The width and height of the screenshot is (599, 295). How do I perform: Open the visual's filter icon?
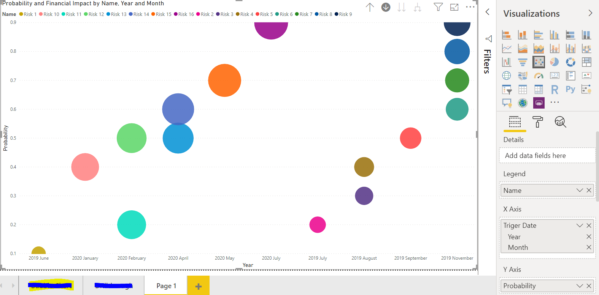(x=438, y=7)
